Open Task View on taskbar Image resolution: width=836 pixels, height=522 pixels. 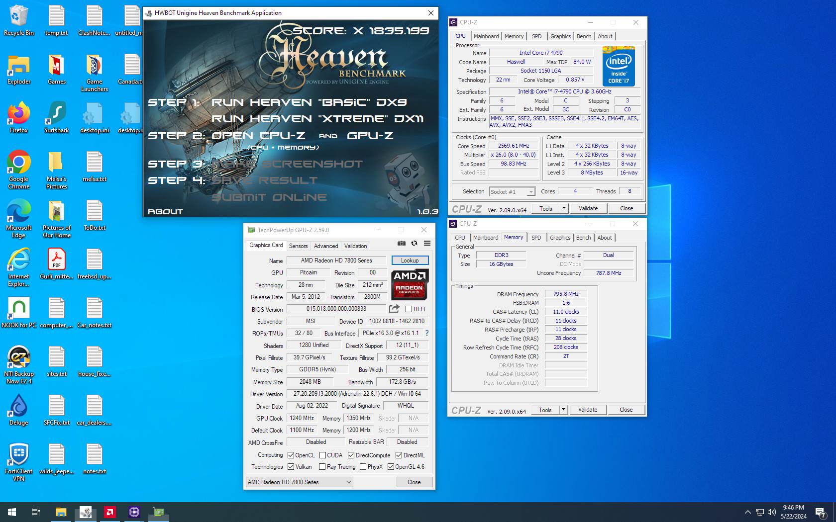pyautogui.click(x=36, y=512)
